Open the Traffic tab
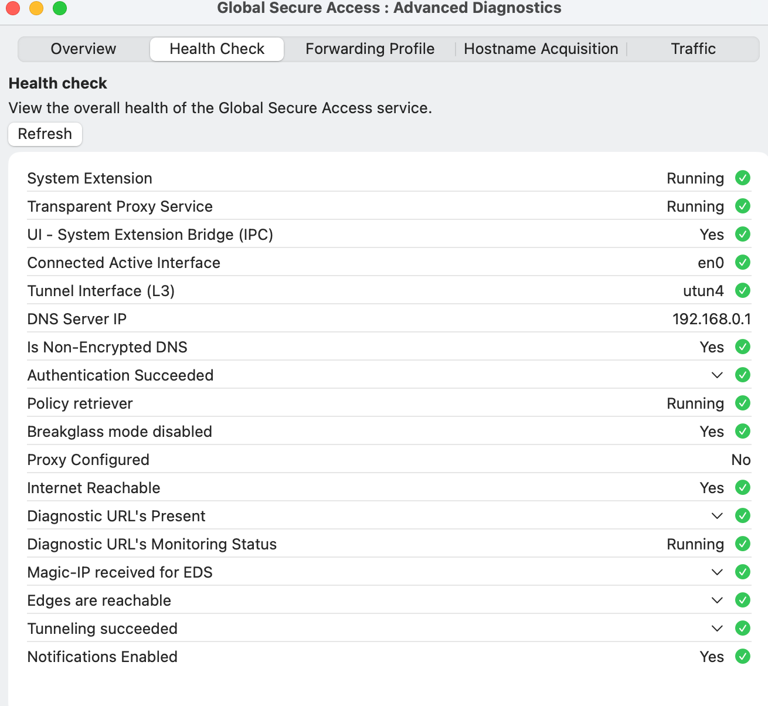 [x=693, y=49]
